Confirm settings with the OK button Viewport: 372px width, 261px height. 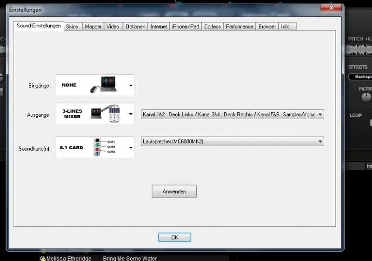pos(174,237)
